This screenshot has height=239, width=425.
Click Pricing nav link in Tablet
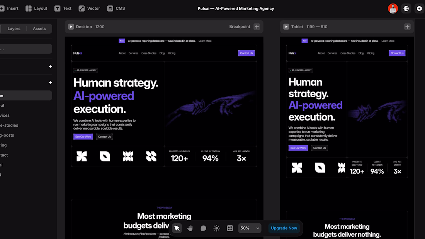pos(371,53)
